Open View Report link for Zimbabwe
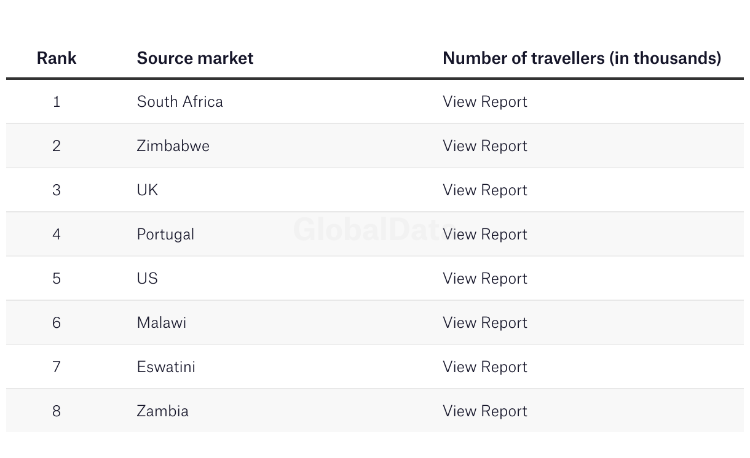The height and width of the screenshot is (458, 750). [x=484, y=146]
